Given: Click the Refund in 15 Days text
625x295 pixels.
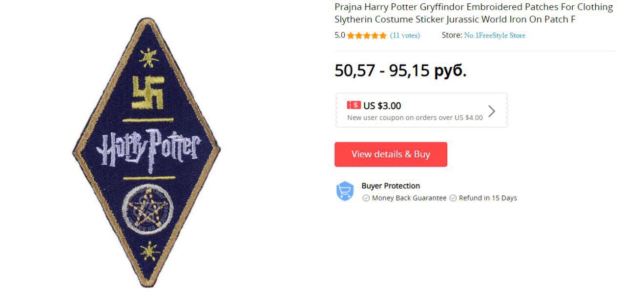Looking at the screenshot, I should (x=488, y=198).
